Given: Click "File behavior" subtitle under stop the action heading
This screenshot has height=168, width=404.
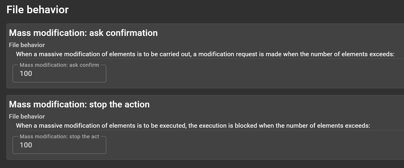Looking at the screenshot, I should [27, 117].
